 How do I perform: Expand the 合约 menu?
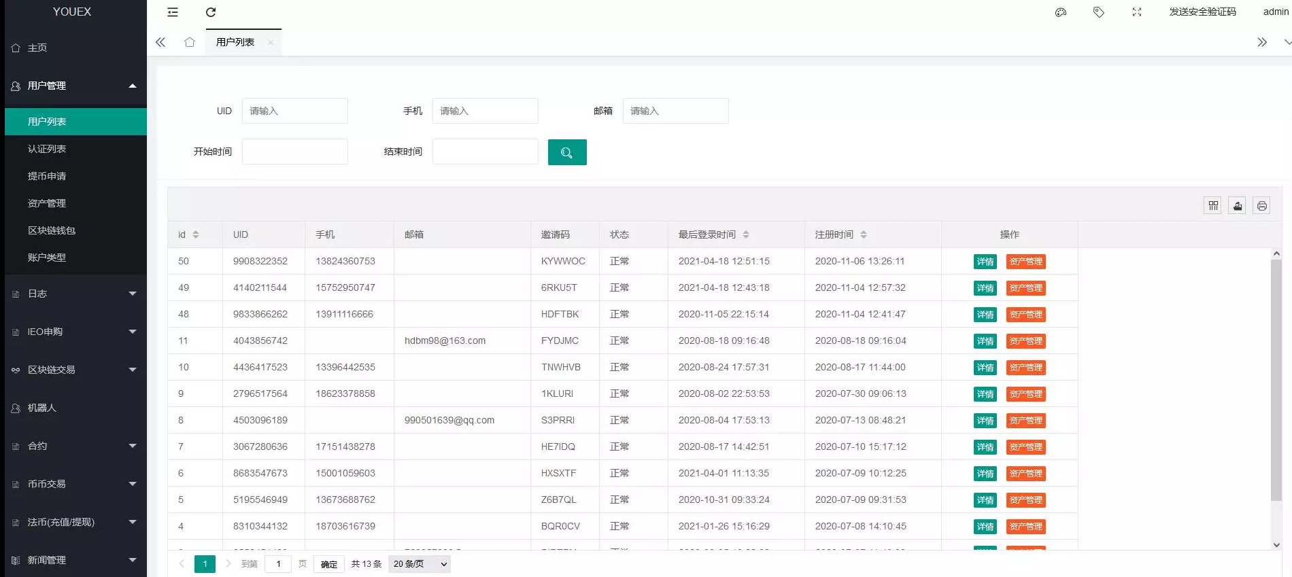pyautogui.click(x=133, y=446)
